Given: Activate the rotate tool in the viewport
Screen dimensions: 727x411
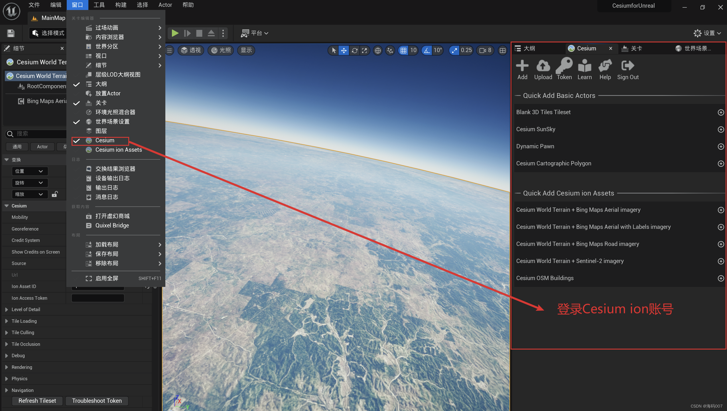Looking at the screenshot, I should tap(354, 50).
